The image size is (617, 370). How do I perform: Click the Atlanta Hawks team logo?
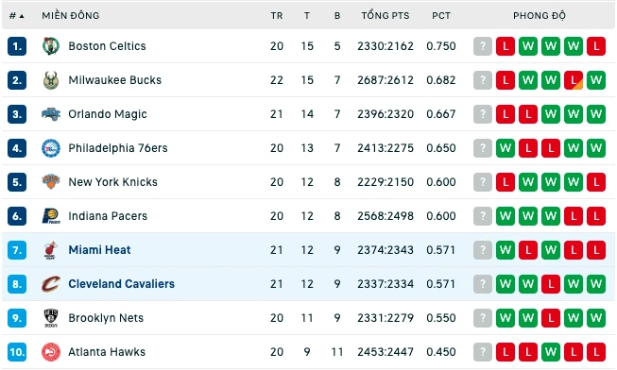pyautogui.click(x=51, y=352)
